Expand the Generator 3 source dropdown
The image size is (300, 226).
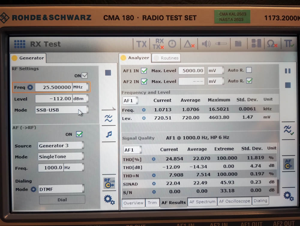(x=61, y=146)
